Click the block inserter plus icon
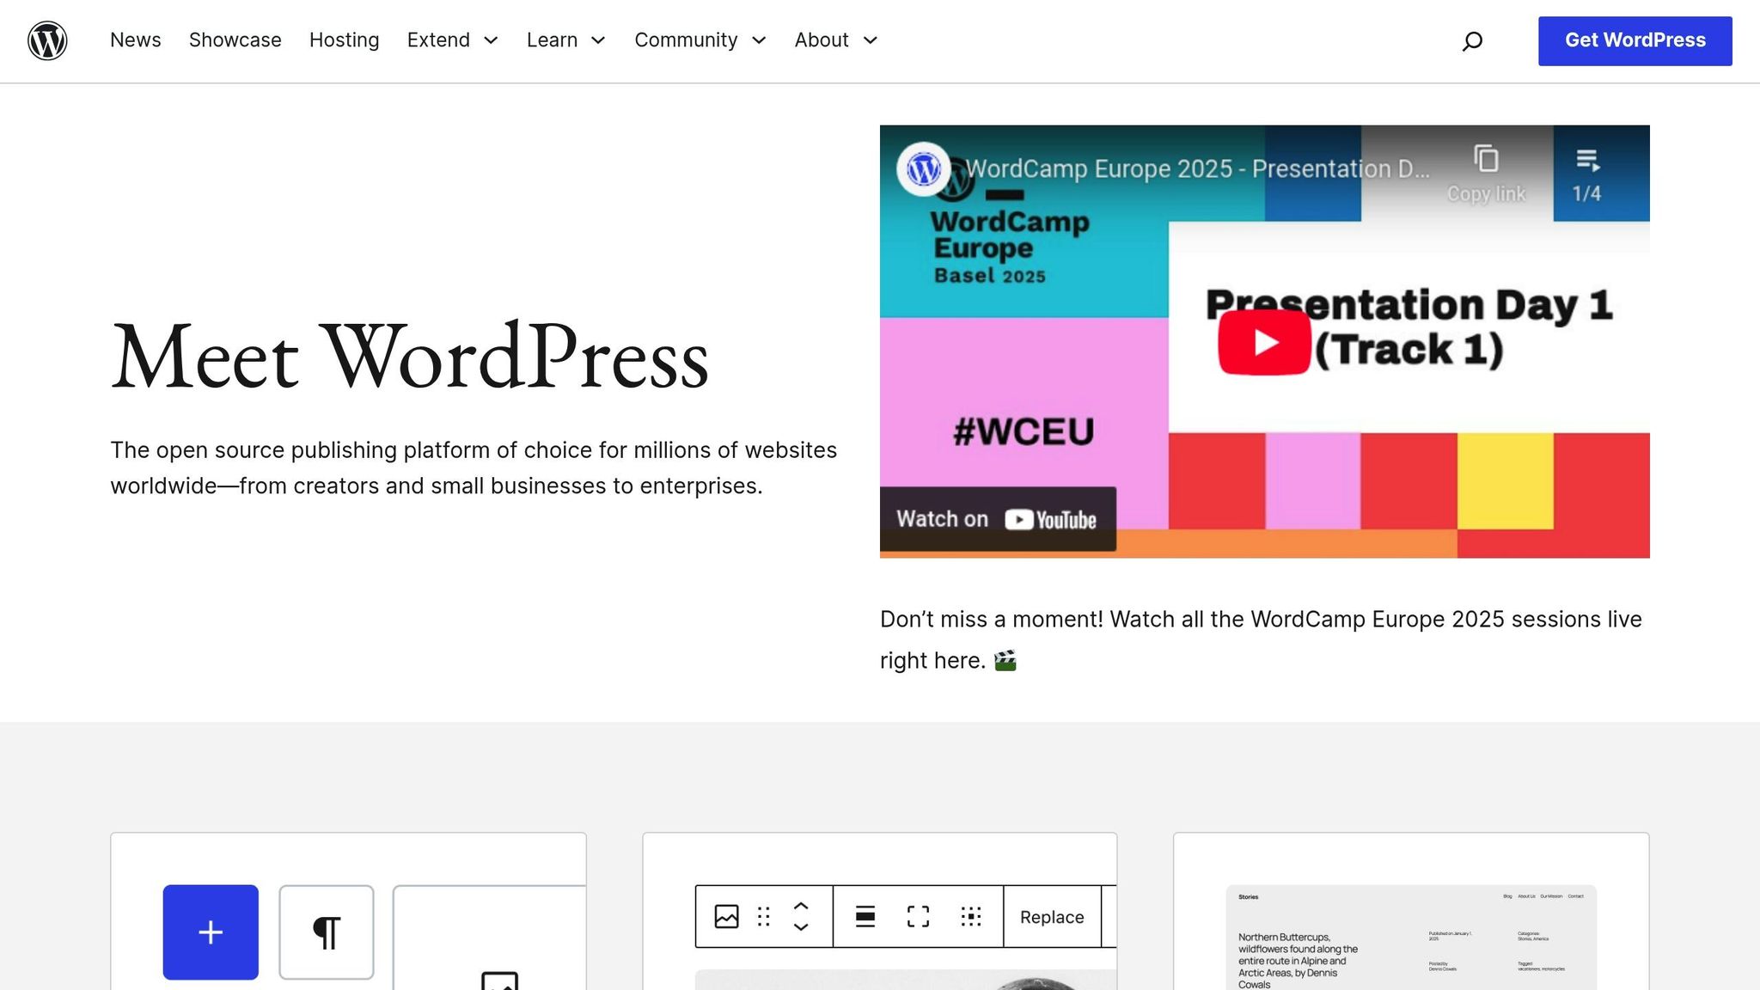 click(210, 932)
